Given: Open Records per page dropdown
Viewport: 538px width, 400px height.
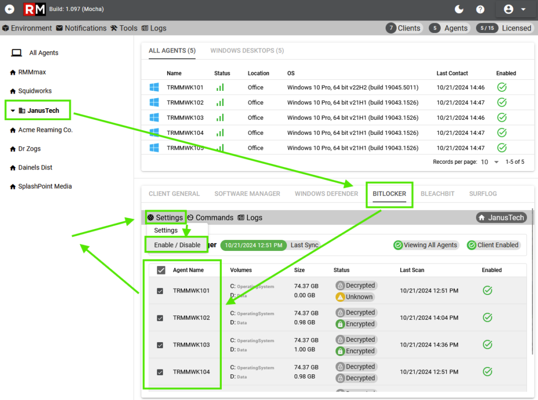Looking at the screenshot, I should pyautogui.click(x=490, y=162).
